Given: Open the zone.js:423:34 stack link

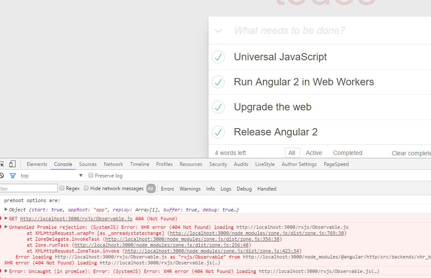Looking at the screenshot, I should click(212, 251).
